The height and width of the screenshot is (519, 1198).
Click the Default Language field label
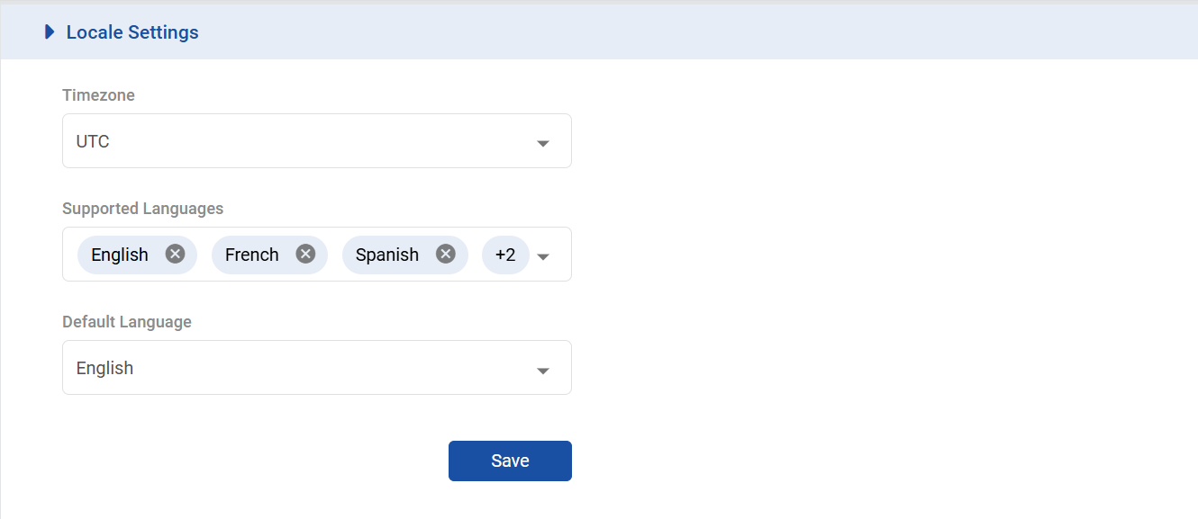coord(127,322)
